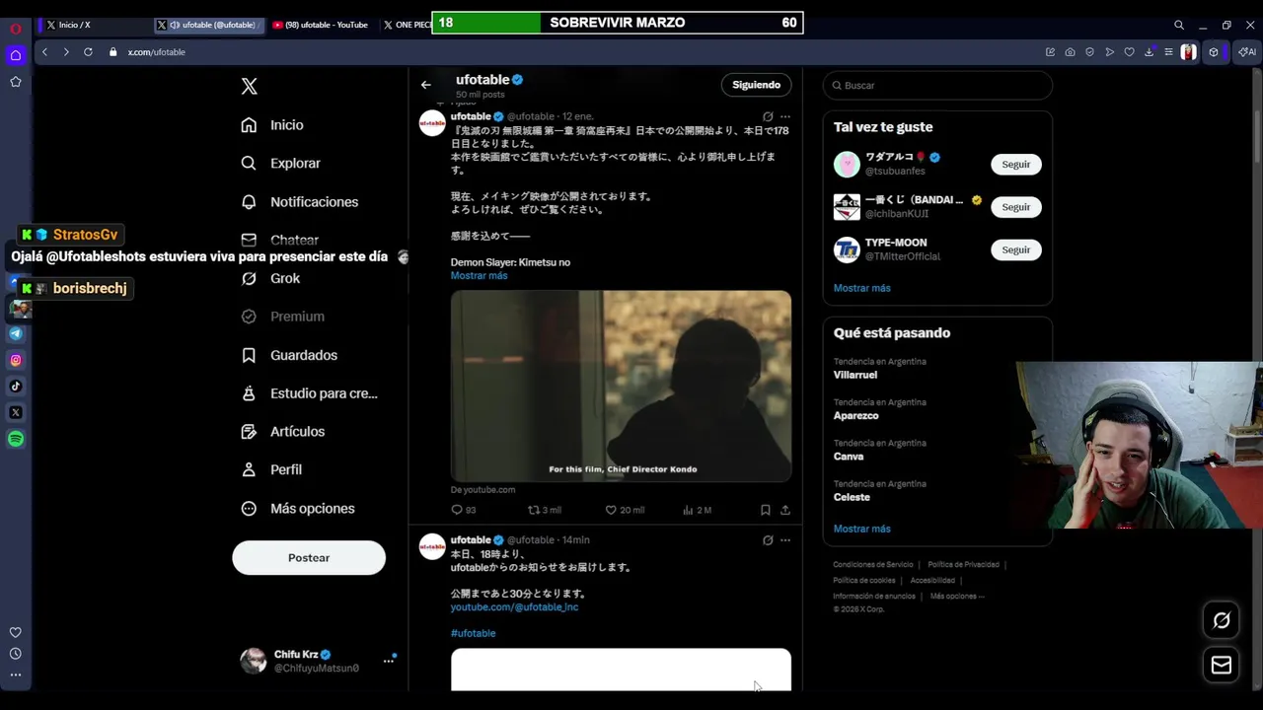Open Grok explain icon on 12 ene. post
This screenshot has height=710, width=1263.
click(x=768, y=116)
